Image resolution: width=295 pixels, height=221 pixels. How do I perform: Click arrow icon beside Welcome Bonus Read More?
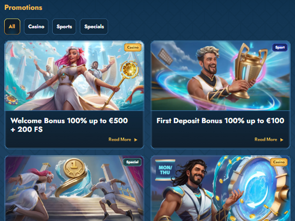pos(136,140)
